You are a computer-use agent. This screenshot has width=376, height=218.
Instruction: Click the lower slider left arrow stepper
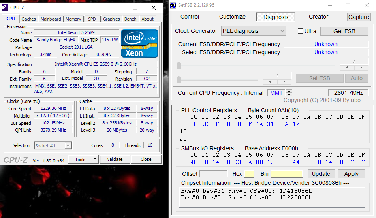click(270, 82)
